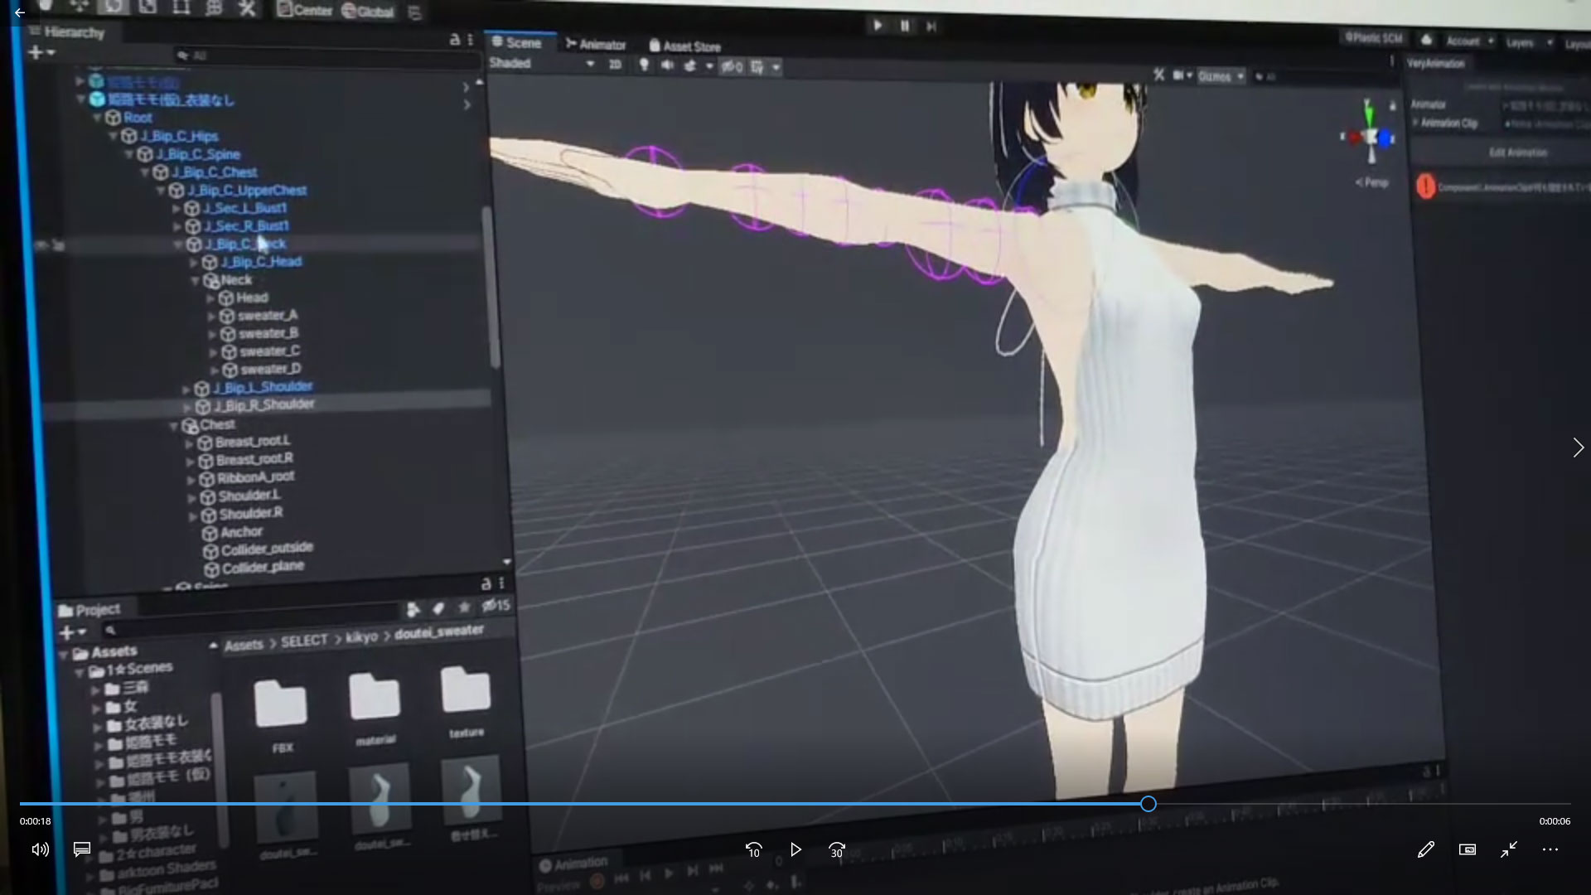Open the Asset Store tab

[684, 46]
